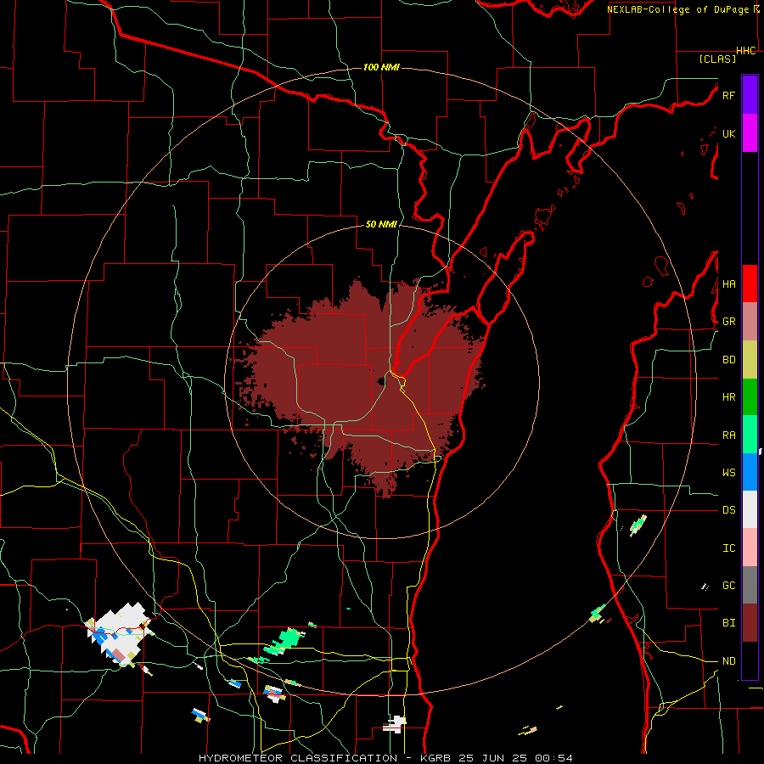Click the GC legend label
The width and height of the screenshot is (764, 764).
click(728, 585)
